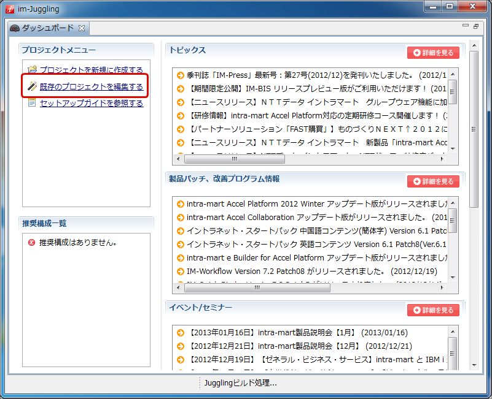The height and width of the screenshot is (399, 492).
Task: Maximize the im-Juggling window
Action: [450, 6]
